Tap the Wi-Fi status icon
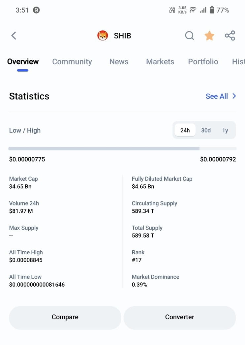Screen dimensions: 245x345 point(193,10)
